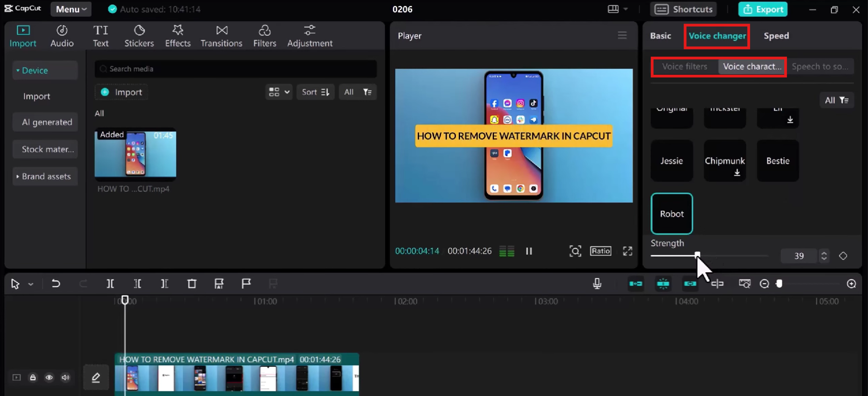Click the Search media input field
The height and width of the screenshot is (396, 868).
point(236,69)
